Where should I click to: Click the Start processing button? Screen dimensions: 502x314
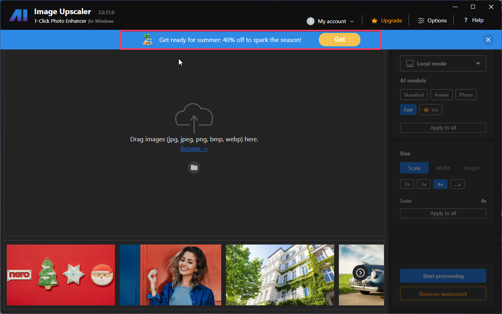tap(443, 276)
